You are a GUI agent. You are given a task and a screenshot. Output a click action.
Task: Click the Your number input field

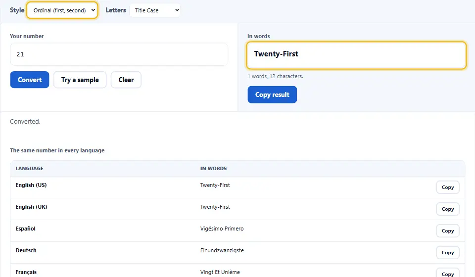pos(119,54)
